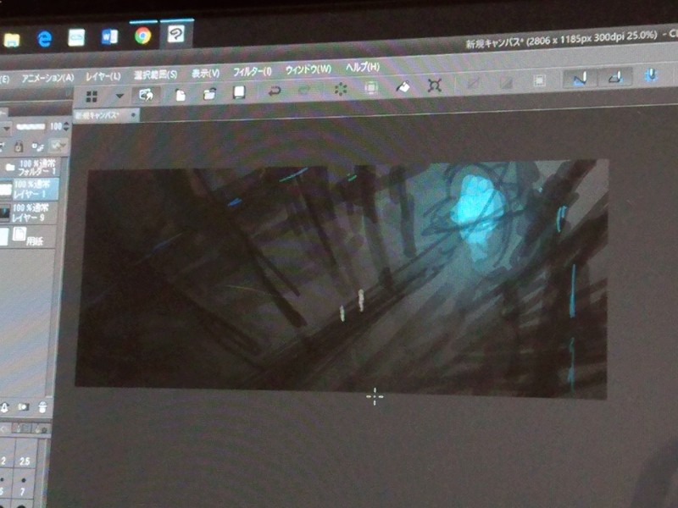Open the 表示(V) menu
678x508 pixels.
pos(205,73)
